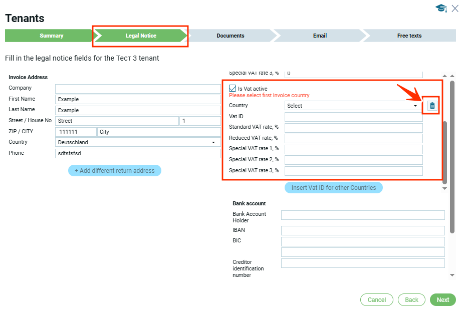Click Add different return address
Image resolution: width=460 pixels, height=312 pixels.
[115, 170]
